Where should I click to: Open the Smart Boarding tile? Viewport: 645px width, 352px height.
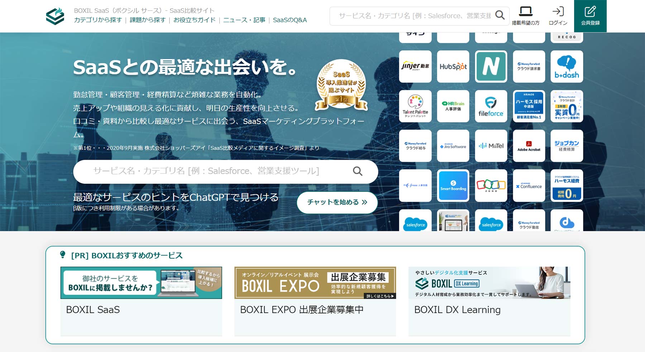coord(453,185)
